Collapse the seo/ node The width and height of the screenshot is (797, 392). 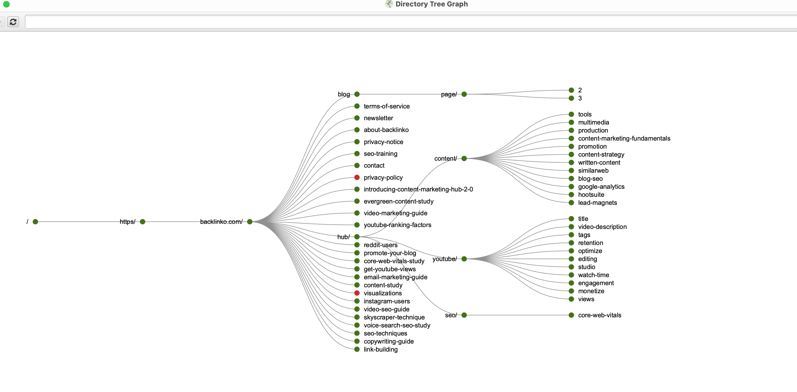click(x=464, y=315)
